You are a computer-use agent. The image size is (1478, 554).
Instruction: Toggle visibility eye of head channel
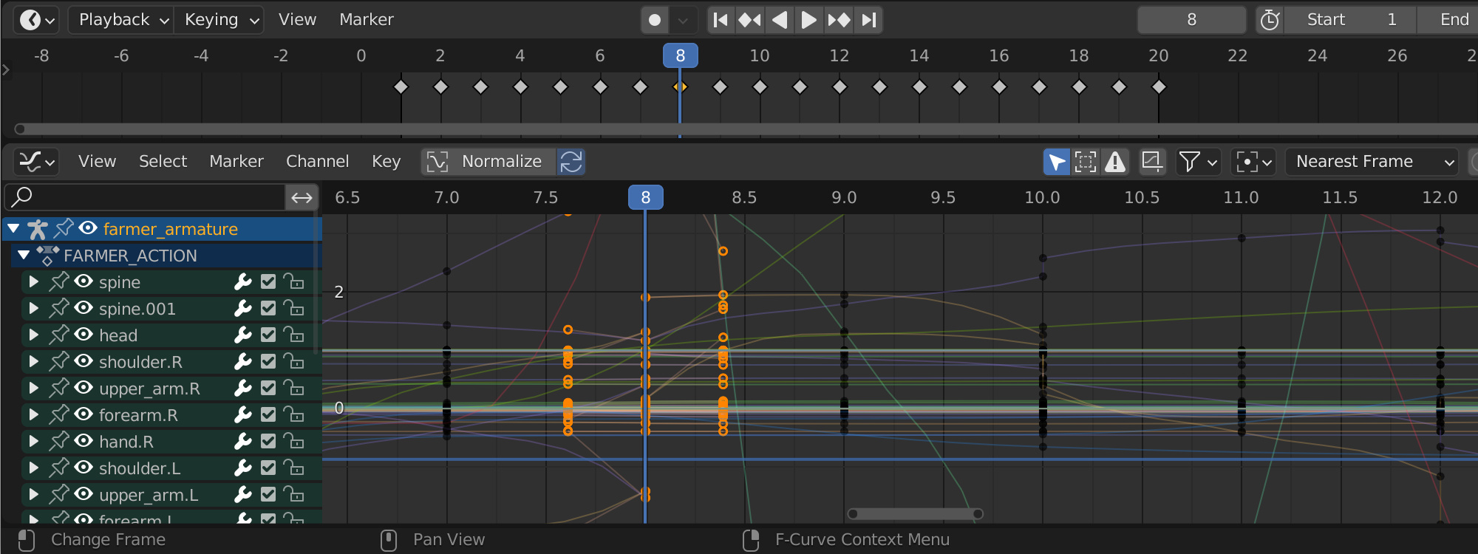click(84, 335)
